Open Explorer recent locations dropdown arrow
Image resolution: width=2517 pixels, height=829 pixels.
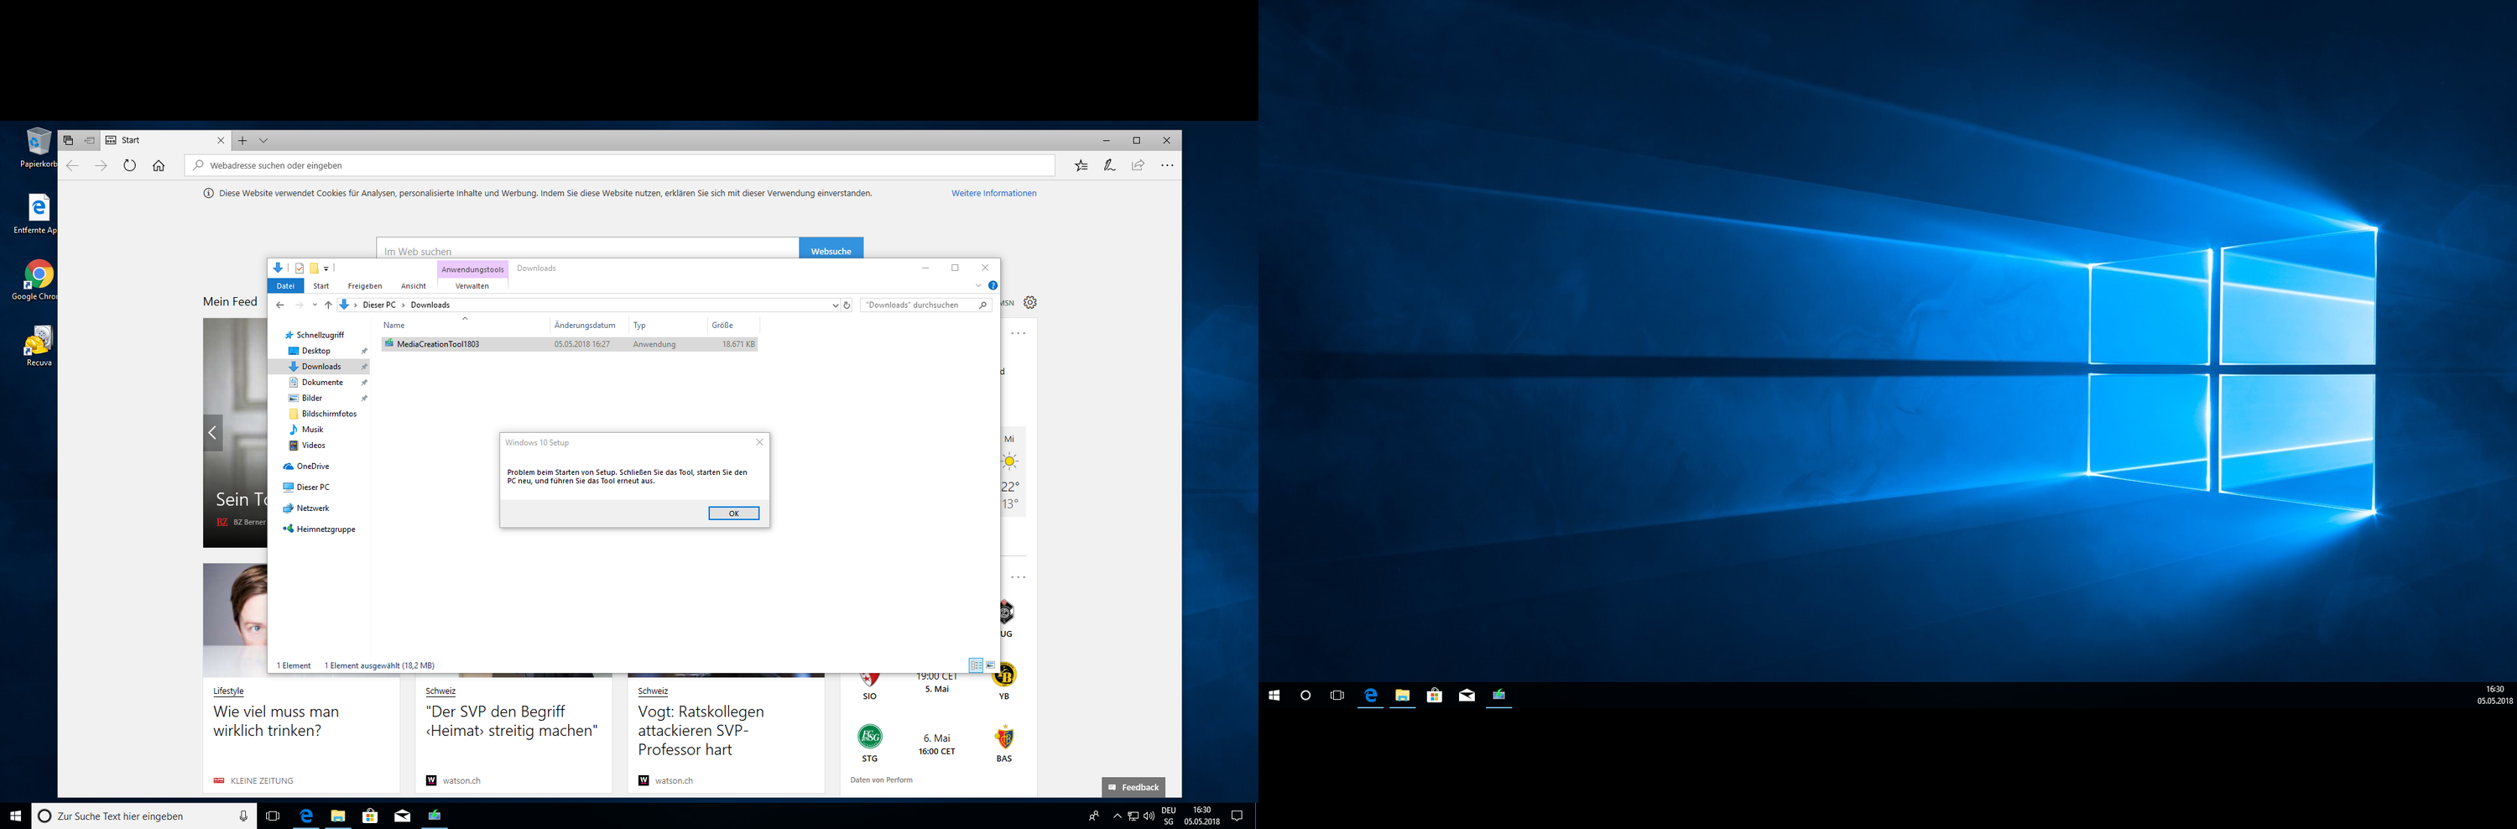[315, 305]
